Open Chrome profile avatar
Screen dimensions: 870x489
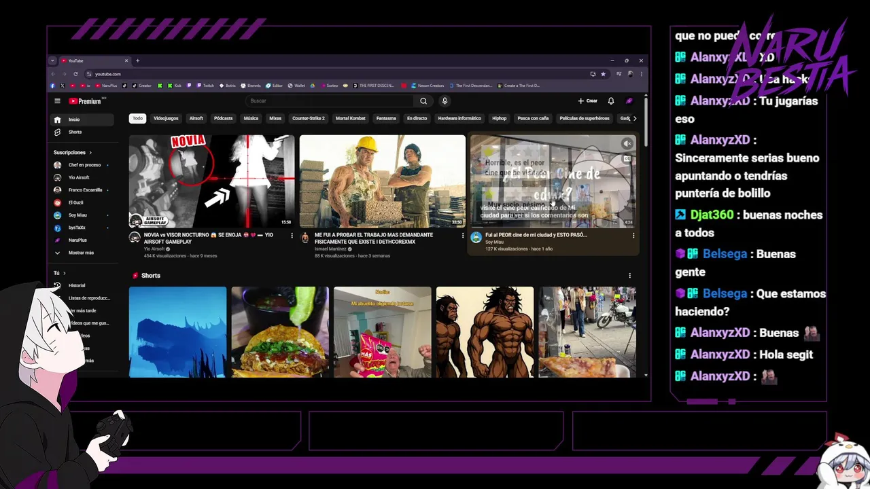pyautogui.click(x=630, y=74)
